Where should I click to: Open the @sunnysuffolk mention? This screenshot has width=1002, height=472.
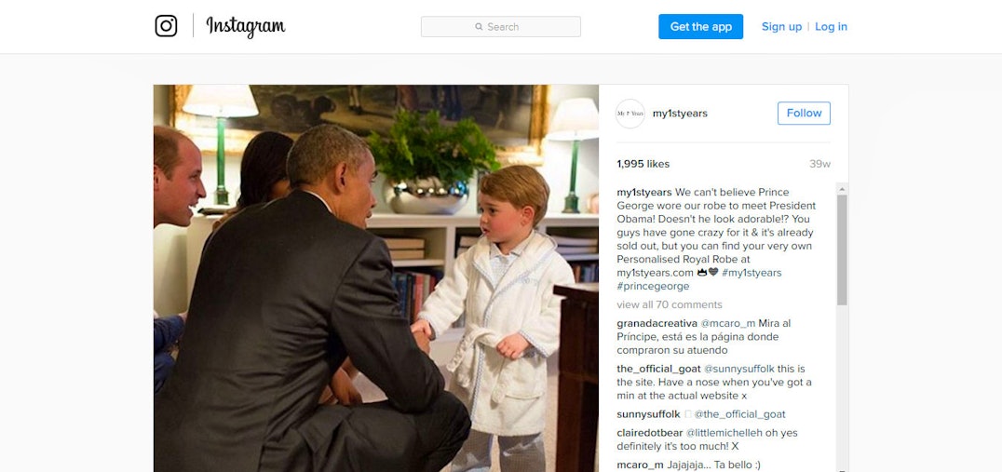tap(739, 369)
